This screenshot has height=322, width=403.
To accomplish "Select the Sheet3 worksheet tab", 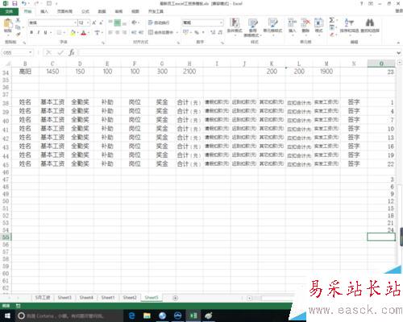I will pyautogui.click(x=64, y=298).
